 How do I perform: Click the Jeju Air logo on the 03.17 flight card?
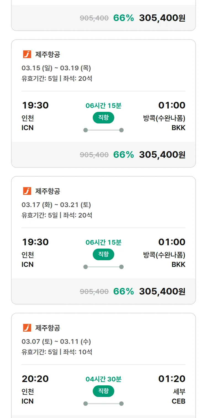pyautogui.click(x=27, y=191)
